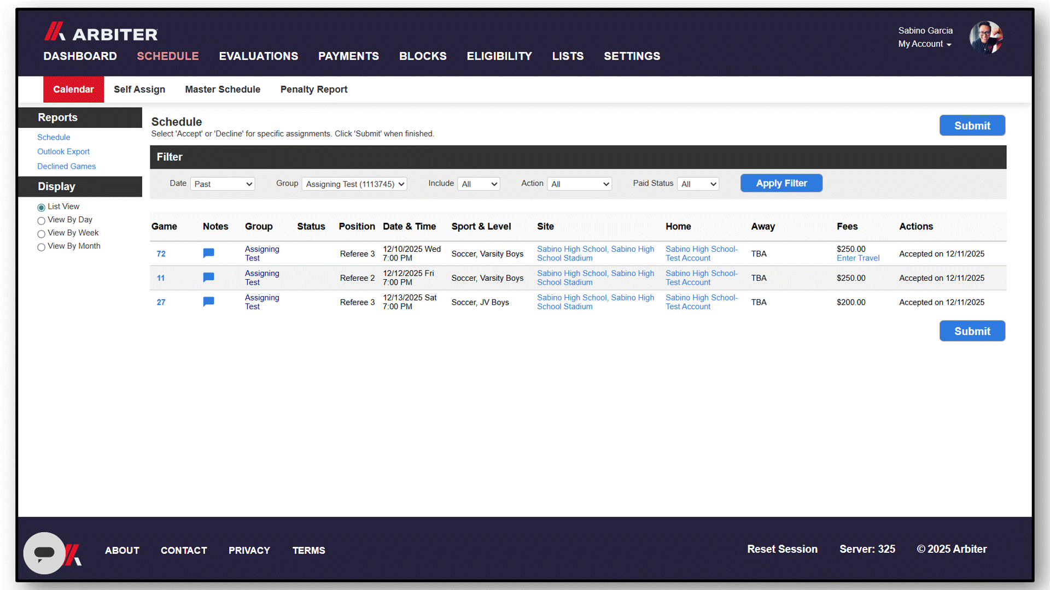
Task: Expand the My Account menu
Action: [924, 44]
